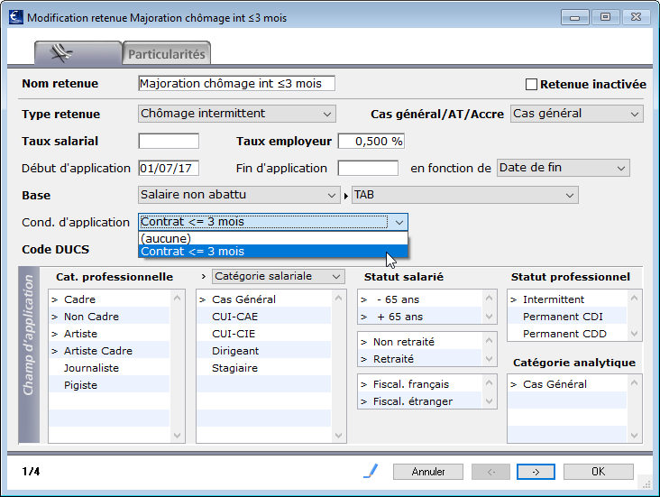This screenshot has width=660, height=497.
Task: Edit the Nom retenue field
Action: [x=236, y=83]
